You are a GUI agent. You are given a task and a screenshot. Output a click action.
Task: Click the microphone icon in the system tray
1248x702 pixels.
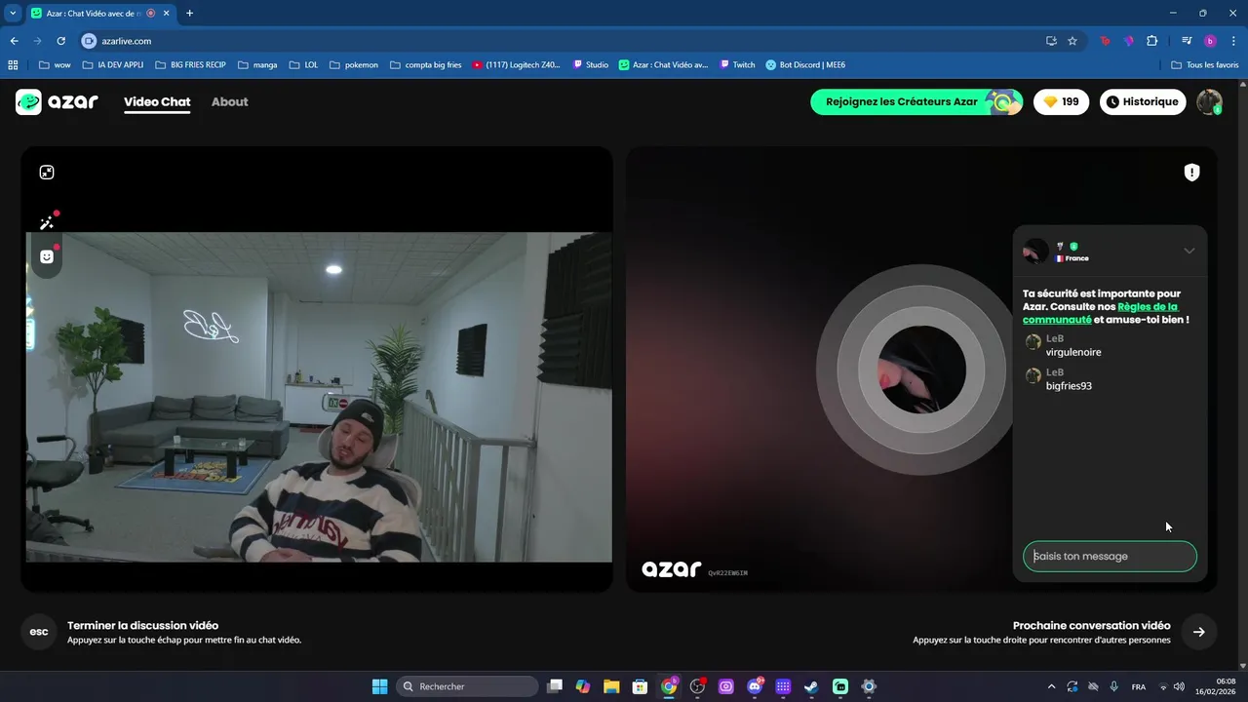click(x=1113, y=686)
